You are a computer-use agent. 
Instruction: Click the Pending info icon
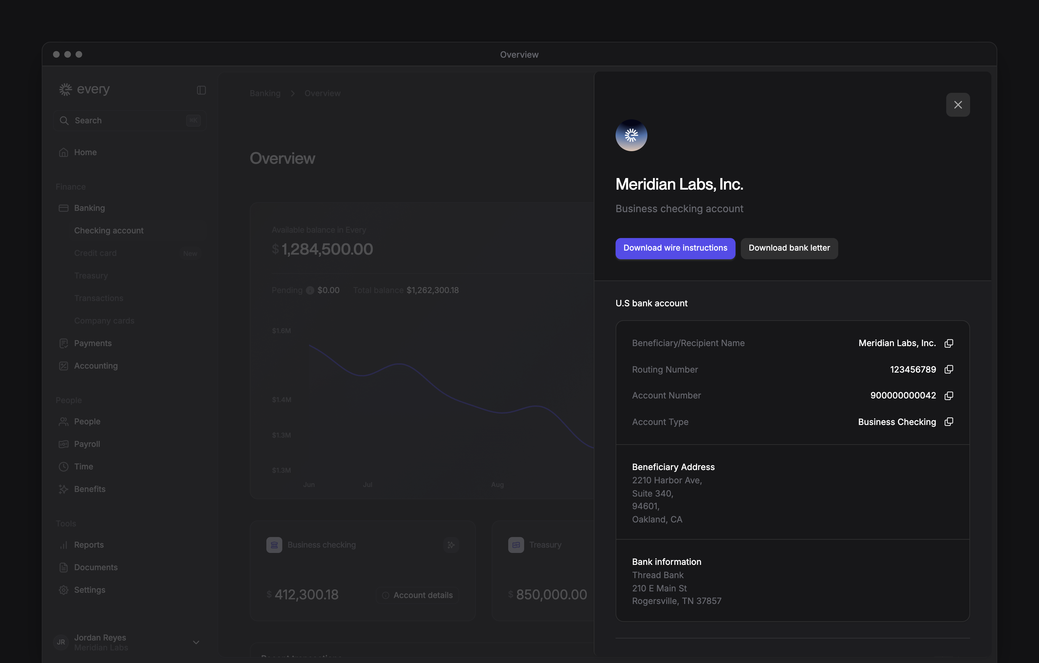tap(310, 290)
